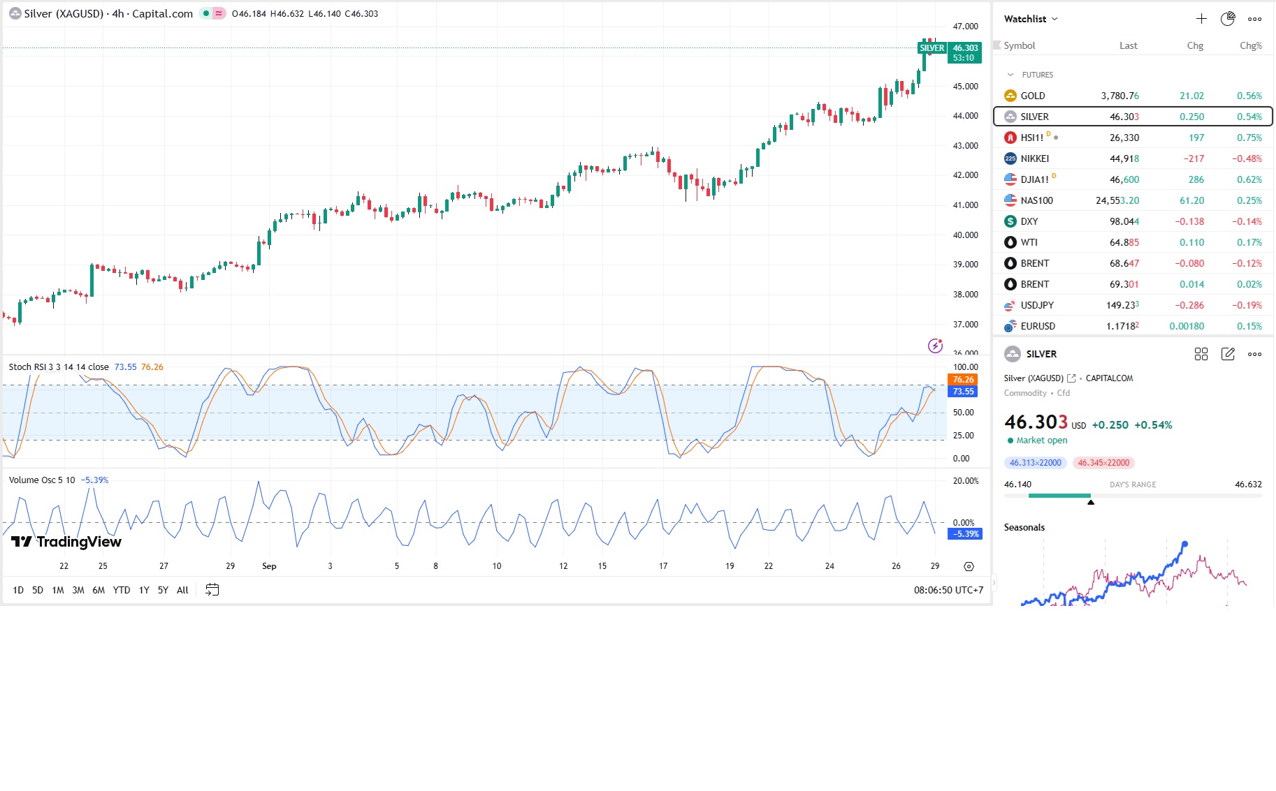Open the UTC+7 timezone selector

click(948, 590)
